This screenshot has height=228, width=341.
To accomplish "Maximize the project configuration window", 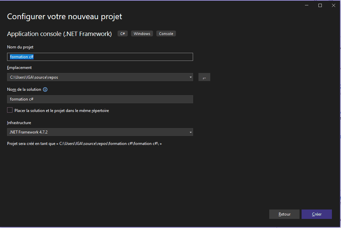I will (x=320, y=5).
